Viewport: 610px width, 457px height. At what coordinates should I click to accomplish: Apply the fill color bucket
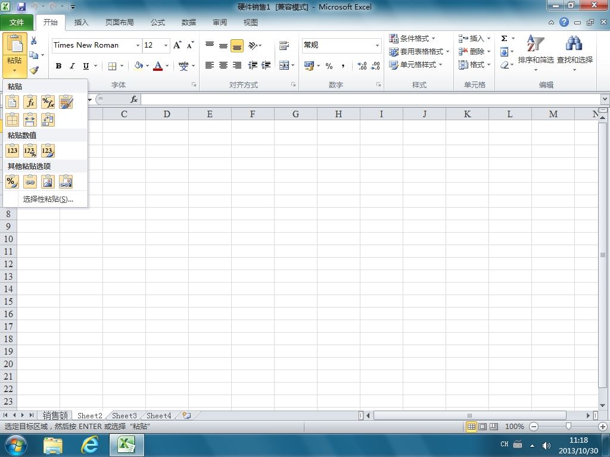pos(138,65)
